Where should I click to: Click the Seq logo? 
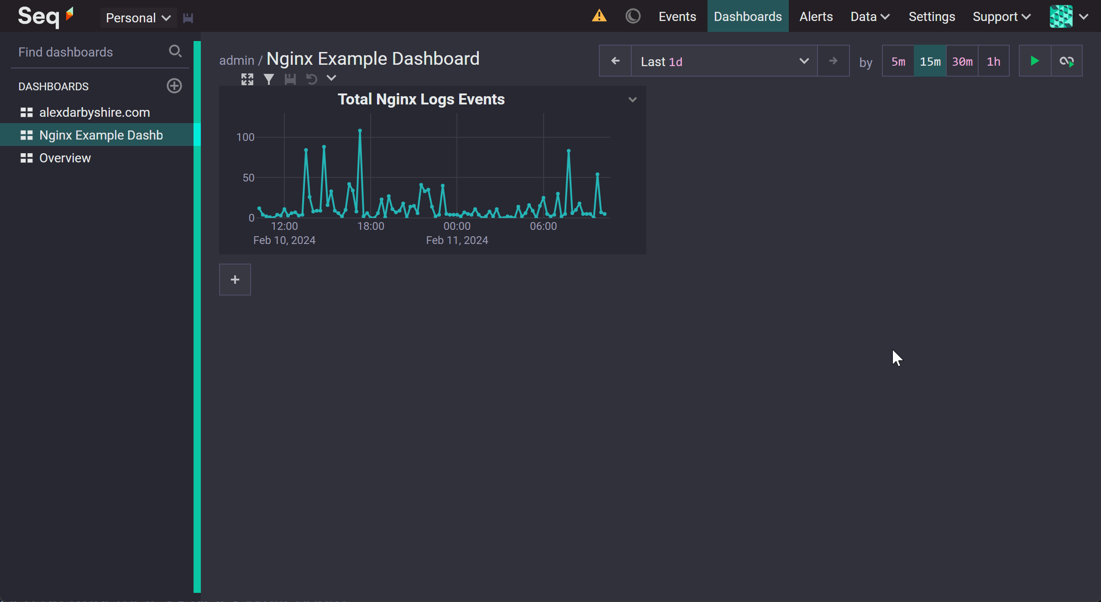coord(46,17)
